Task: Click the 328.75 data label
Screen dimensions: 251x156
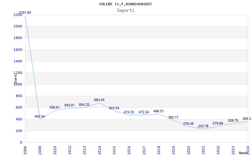Action: pos(233,121)
